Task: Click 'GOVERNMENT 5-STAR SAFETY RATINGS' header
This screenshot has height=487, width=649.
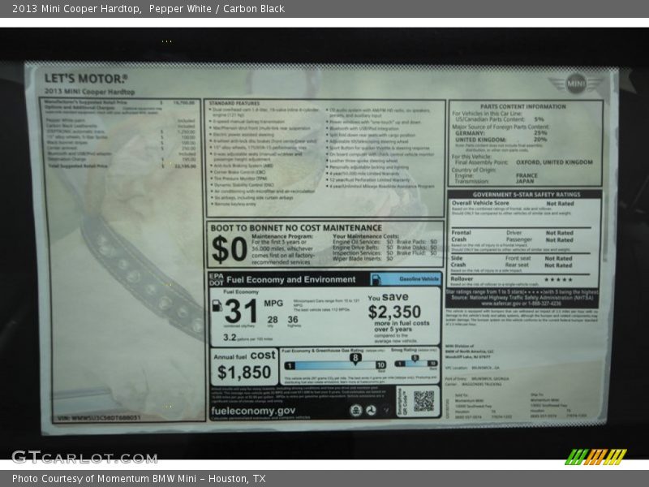Action: pos(527,194)
